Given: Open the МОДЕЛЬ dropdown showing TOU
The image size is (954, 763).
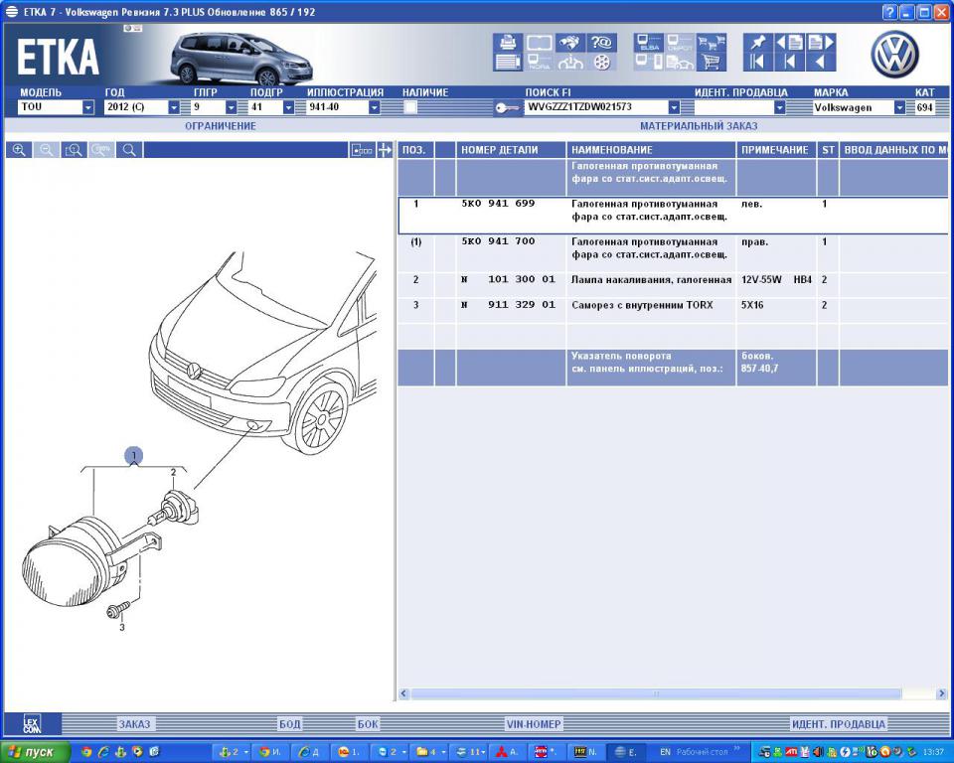Looking at the screenshot, I should coord(88,107).
